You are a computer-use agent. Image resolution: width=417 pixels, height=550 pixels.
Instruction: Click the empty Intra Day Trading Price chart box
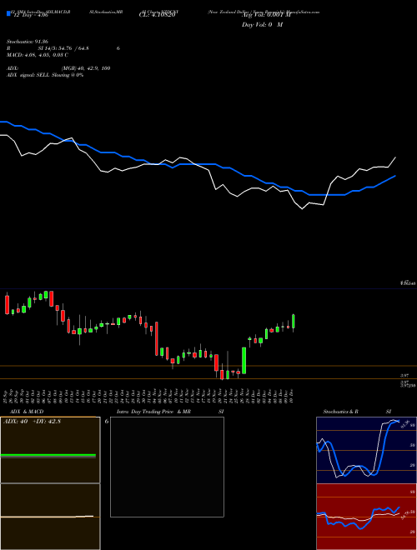[167, 467]
